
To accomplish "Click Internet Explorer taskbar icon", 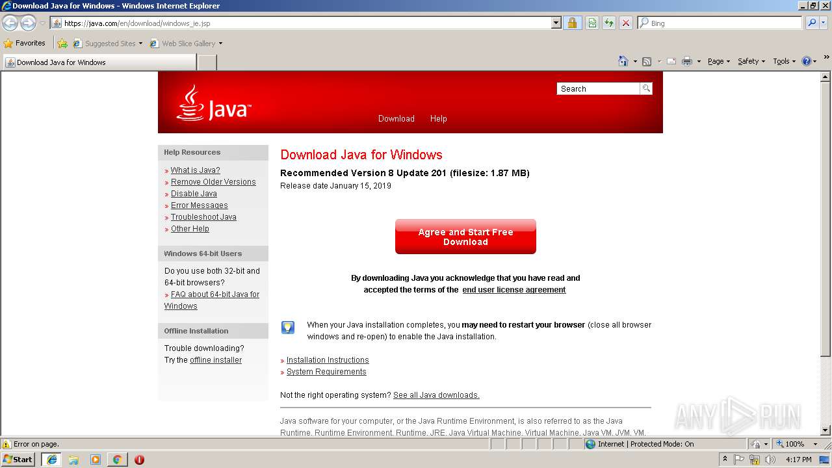I will [52, 460].
